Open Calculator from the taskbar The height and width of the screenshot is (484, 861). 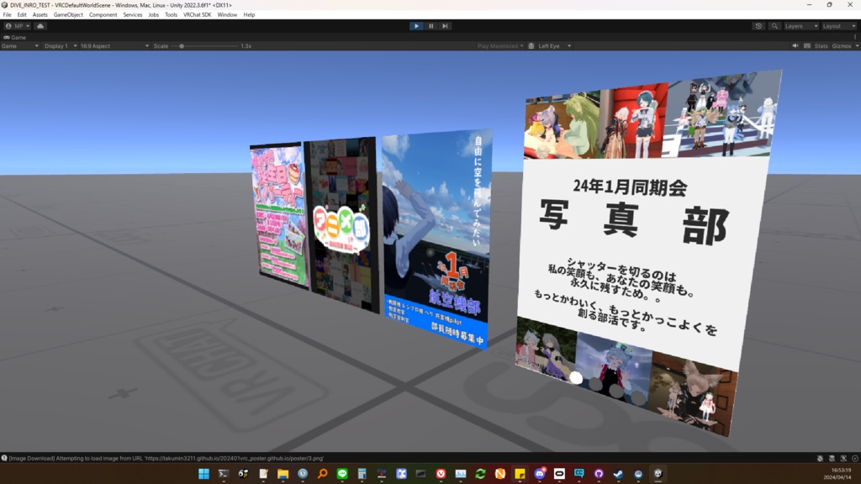pyautogui.click(x=362, y=474)
